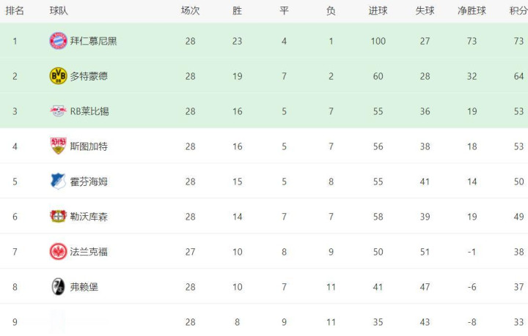528x336 pixels.
Task: Click the 排名 column header
Action: coord(15,11)
